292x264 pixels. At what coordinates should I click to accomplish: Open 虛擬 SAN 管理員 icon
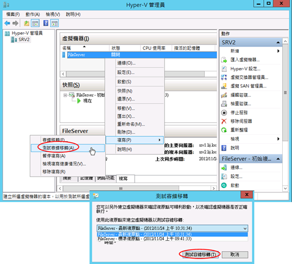[x=224, y=86]
